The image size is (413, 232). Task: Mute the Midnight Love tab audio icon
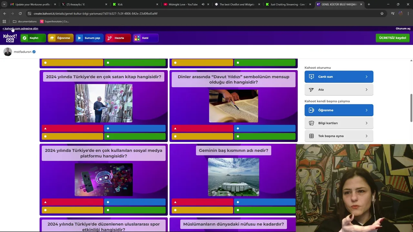point(203,5)
